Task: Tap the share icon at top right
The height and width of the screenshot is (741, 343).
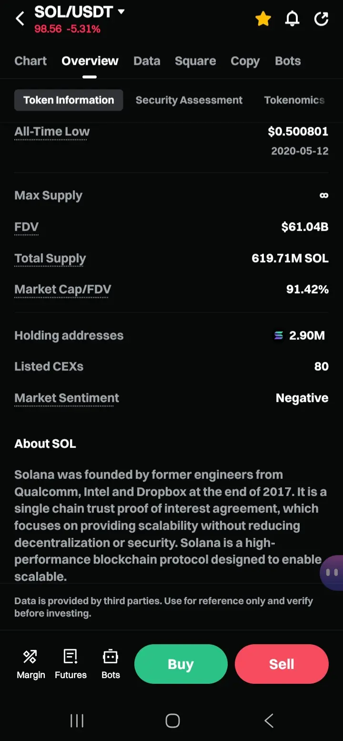Action: pos(322,19)
